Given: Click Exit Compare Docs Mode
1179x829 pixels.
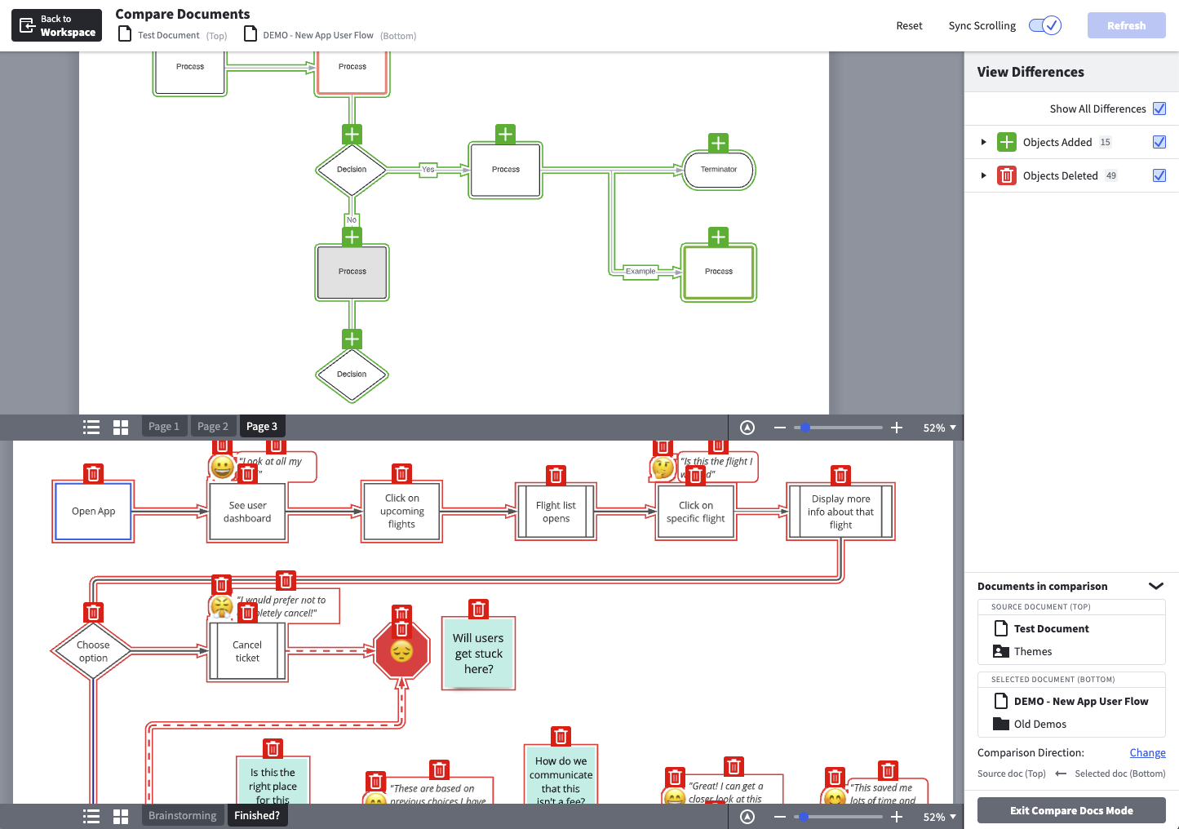Looking at the screenshot, I should coord(1071,810).
